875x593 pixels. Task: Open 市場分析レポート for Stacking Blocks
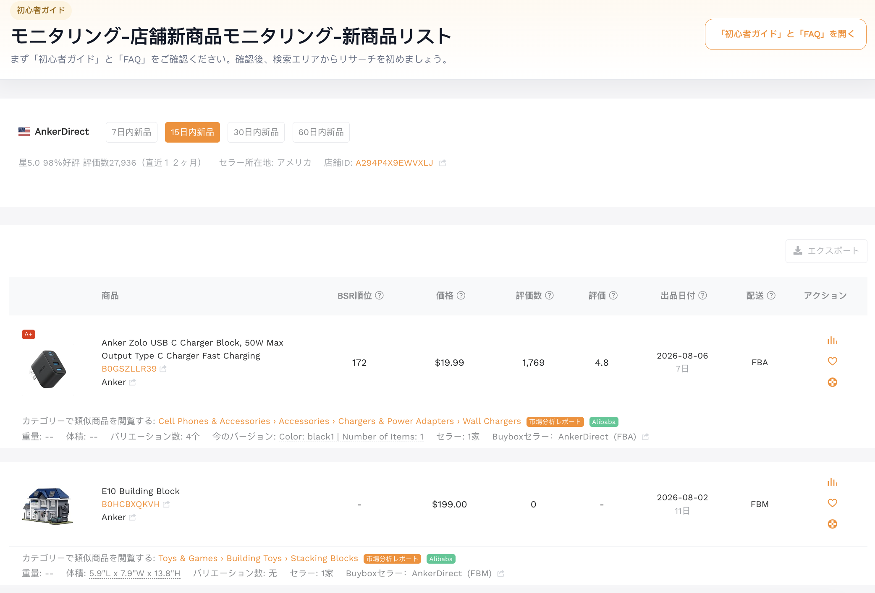pyautogui.click(x=392, y=559)
